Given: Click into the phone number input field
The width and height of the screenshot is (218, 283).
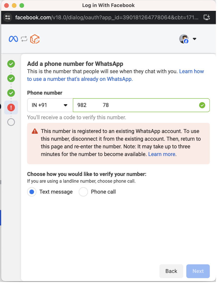Looking at the screenshot, I should (x=141, y=105).
